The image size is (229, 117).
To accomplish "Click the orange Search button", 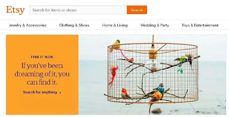I will click(137, 10).
